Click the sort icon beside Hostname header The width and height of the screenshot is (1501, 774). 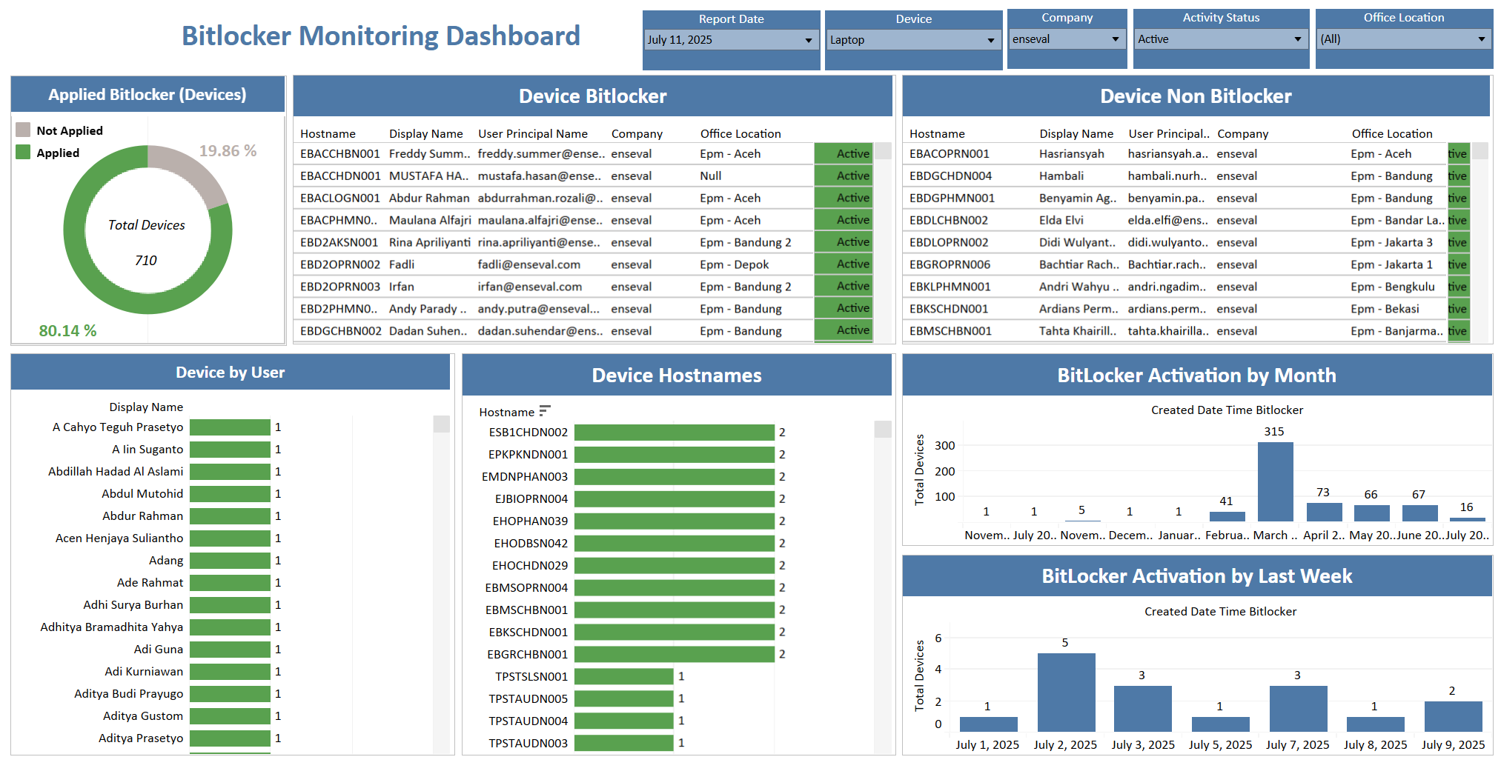click(545, 411)
